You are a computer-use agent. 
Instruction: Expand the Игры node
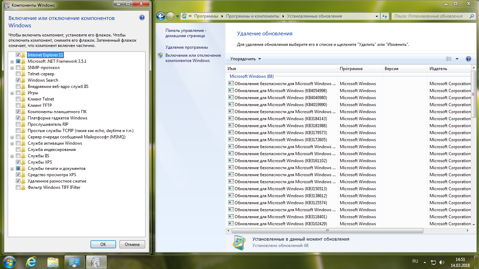click(12, 93)
